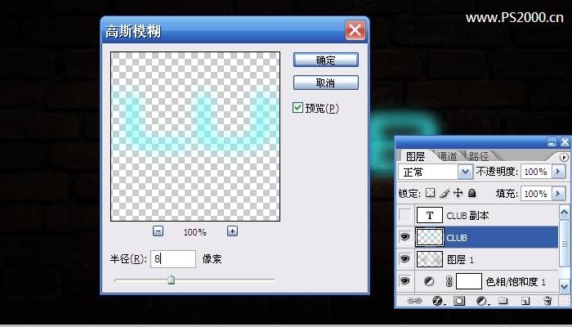Minimize the layers palette window
The width and height of the screenshot is (572, 327).
(x=552, y=142)
